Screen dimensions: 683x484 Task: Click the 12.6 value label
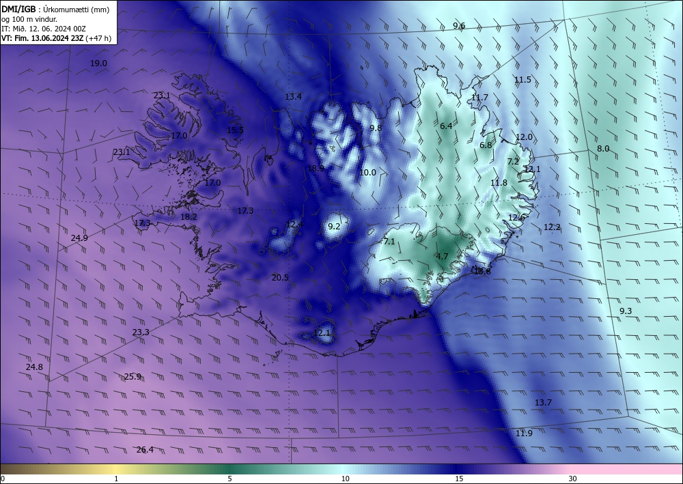tap(516, 218)
